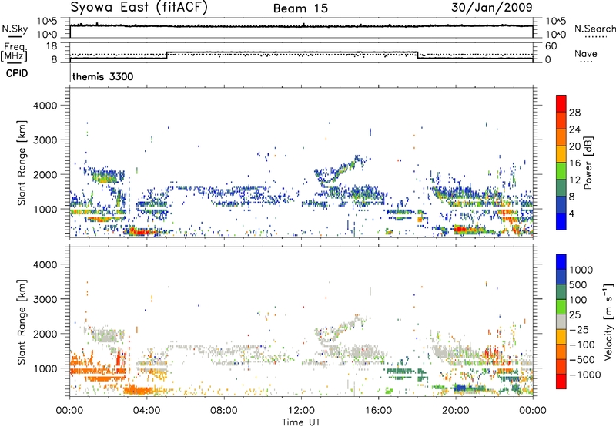Click the 'N.Search' legend label
Image resolution: width=616 pixels, height=427 pixels.
coord(594,29)
